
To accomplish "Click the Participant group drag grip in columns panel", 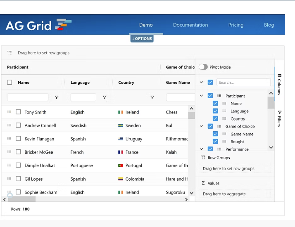I will coord(219,96).
